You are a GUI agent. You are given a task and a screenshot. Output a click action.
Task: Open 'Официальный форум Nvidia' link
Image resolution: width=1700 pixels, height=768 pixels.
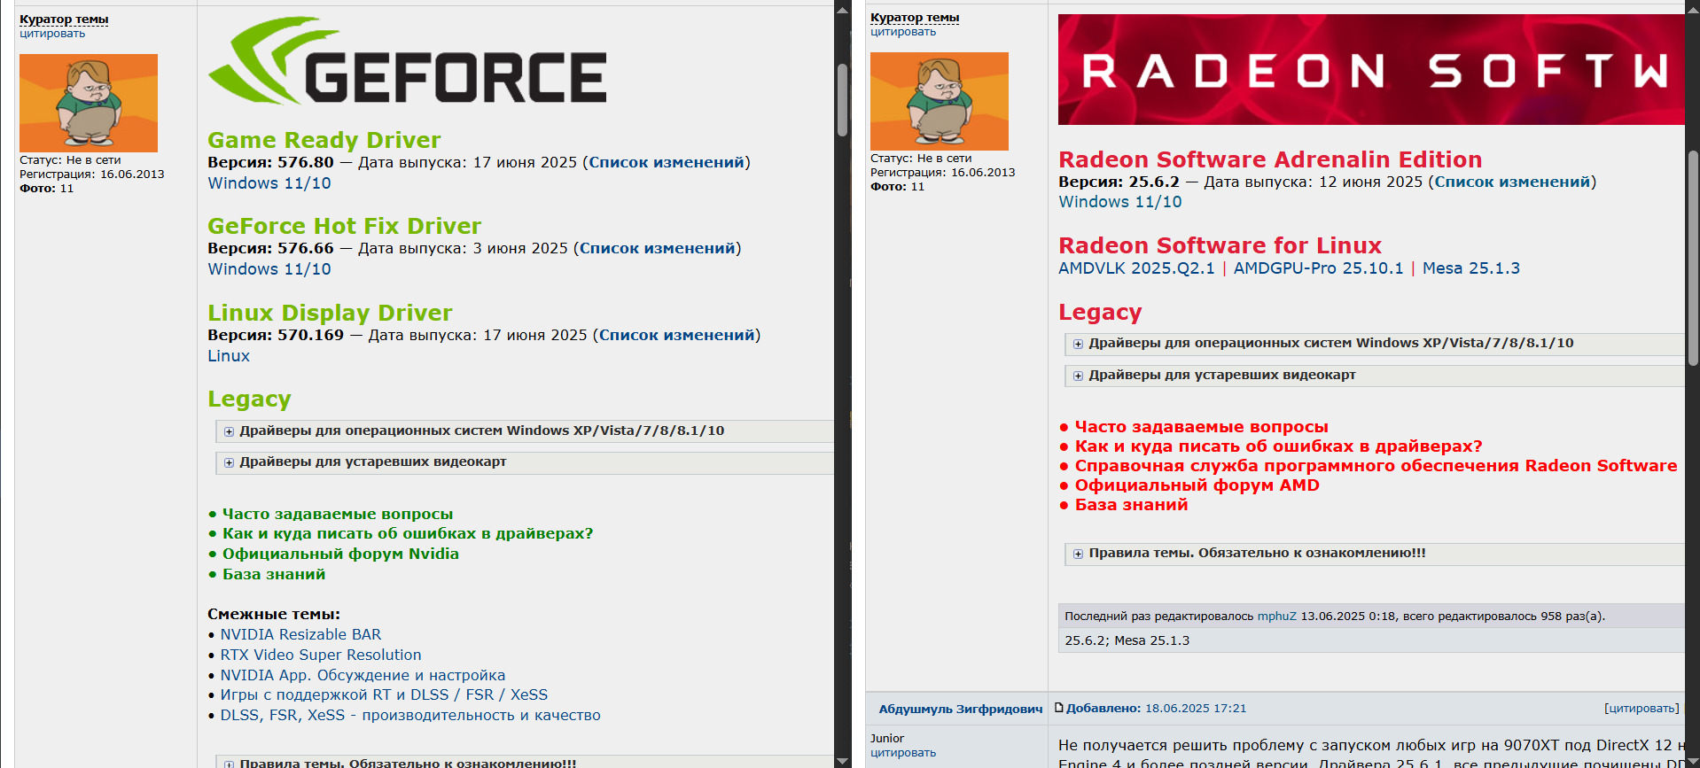coord(340,554)
